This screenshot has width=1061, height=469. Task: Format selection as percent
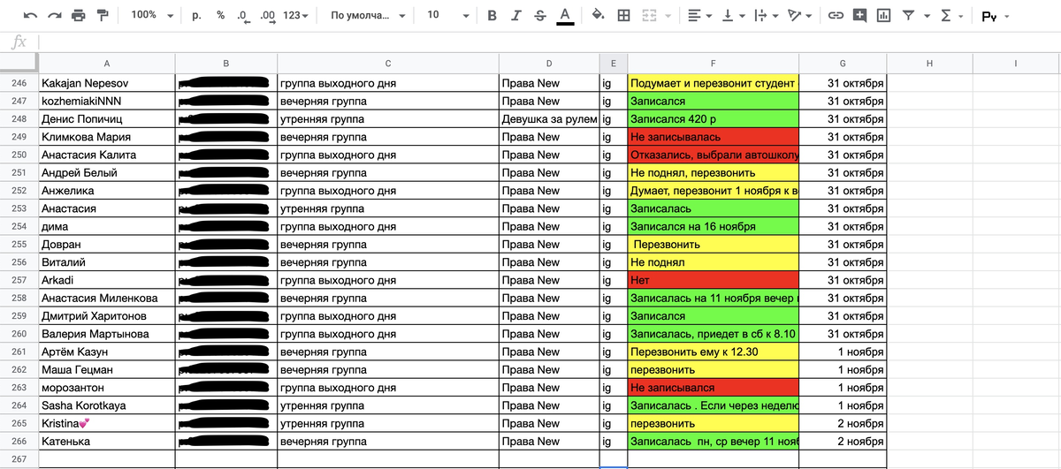221,16
